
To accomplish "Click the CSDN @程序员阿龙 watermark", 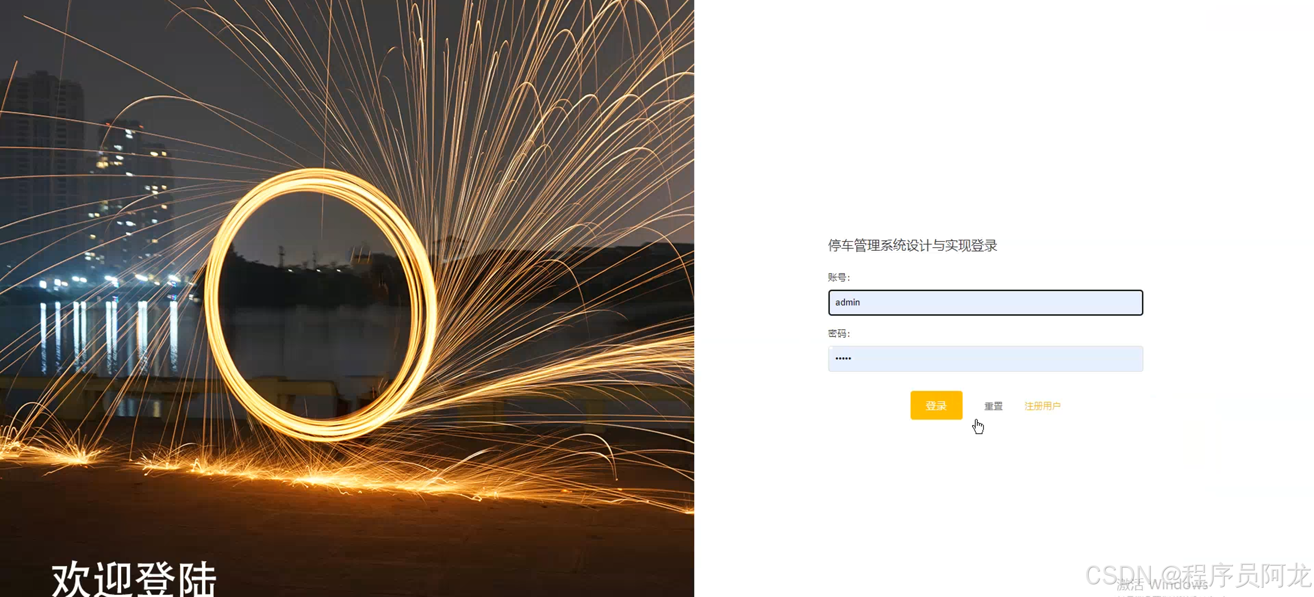I will 1199,575.
